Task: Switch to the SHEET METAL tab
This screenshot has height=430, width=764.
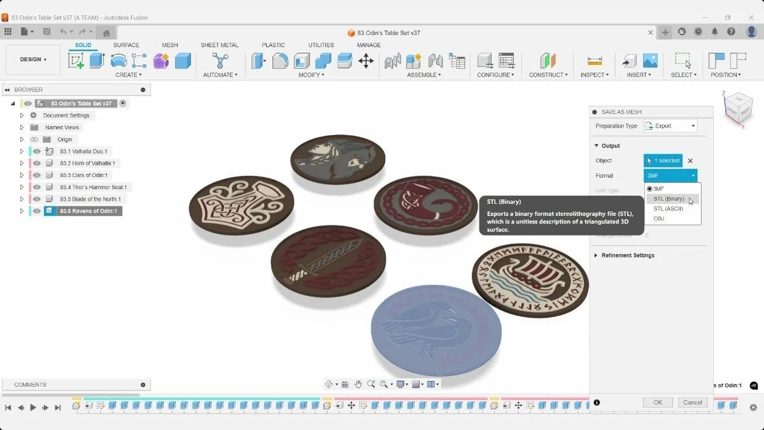Action: 220,45
